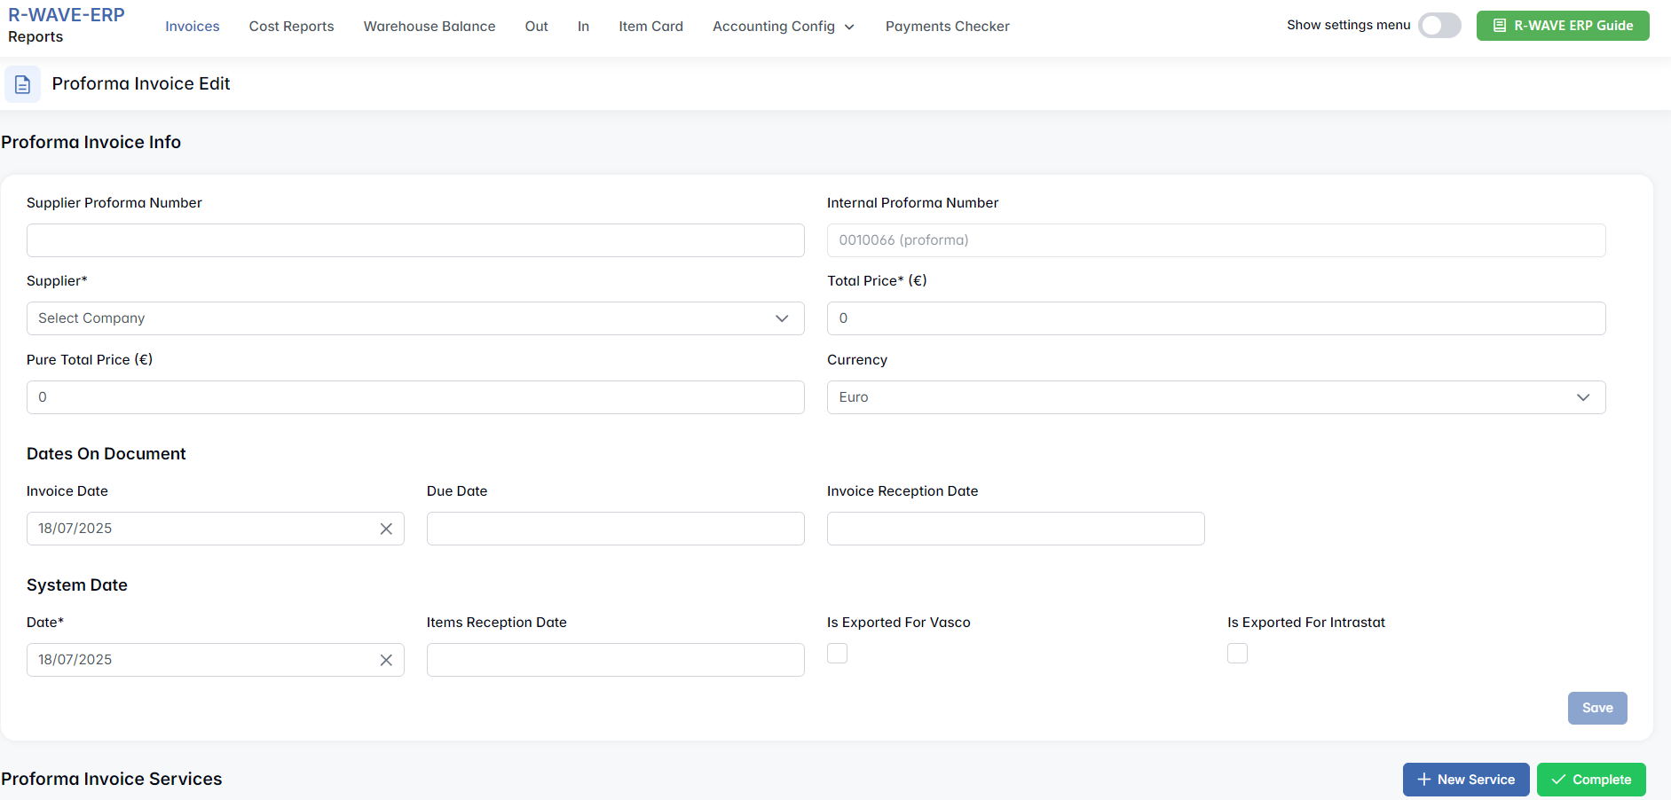The width and height of the screenshot is (1671, 800).
Task: Expand the Accounting Config menu
Action: point(783,27)
